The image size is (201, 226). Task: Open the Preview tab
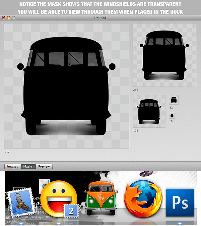pos(44,166)
